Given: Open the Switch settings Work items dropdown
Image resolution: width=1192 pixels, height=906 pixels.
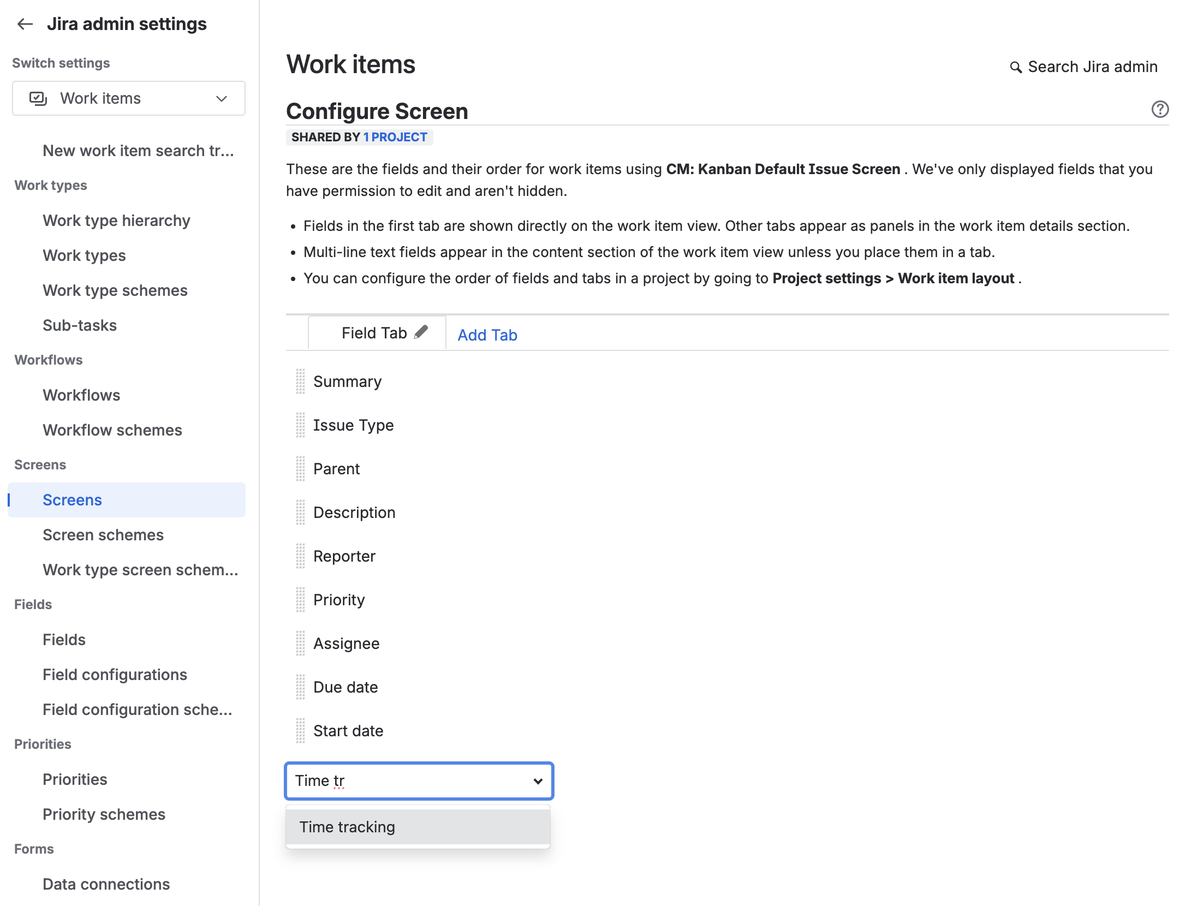Looking at the screenshot, I should pyautogui.click(x=129, y=98).
